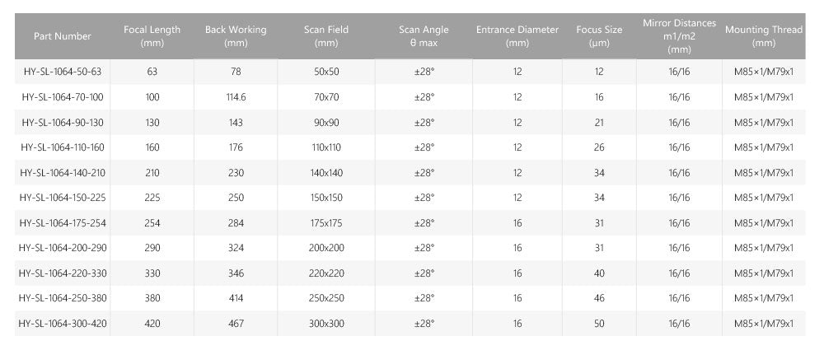Click the focal length value 254

tap(152, 223)
